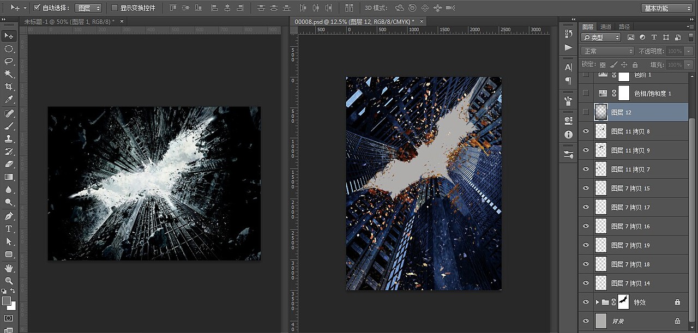Open the Character panel icon
This screenshot has height=333, width=698.
pos(569,67)
